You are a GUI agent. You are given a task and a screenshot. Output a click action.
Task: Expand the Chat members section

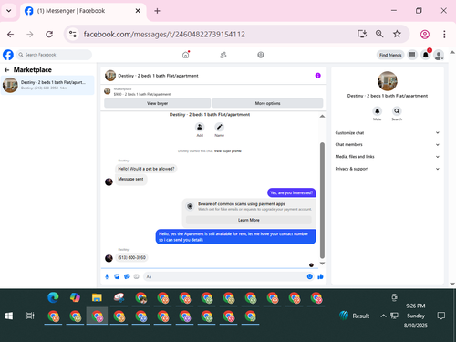click(388, 144)
